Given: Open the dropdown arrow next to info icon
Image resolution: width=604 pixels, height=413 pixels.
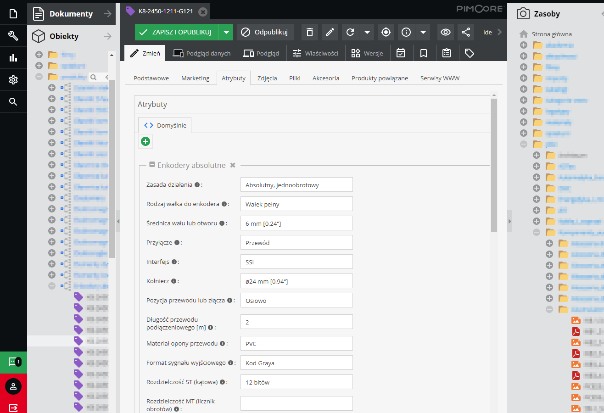Looking at the screenshot, I should (x=423, y=32).
